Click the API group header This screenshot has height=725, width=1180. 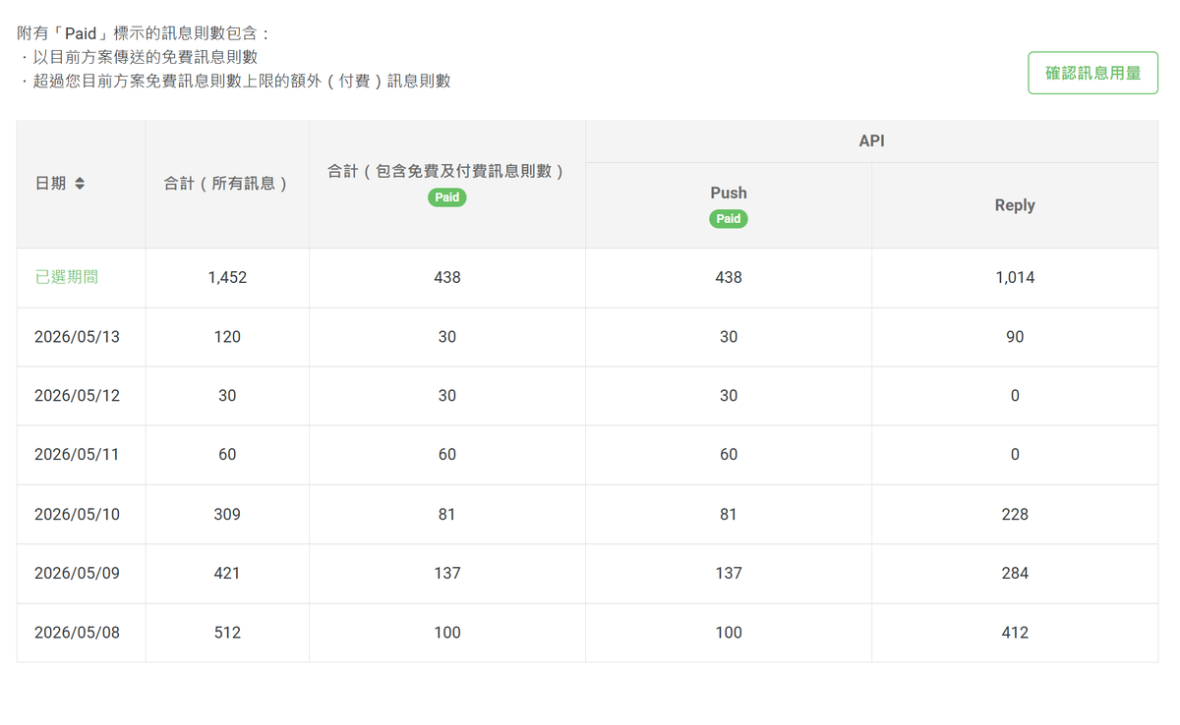pos(871,141)
